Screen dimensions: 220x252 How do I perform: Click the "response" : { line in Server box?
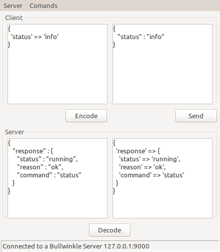coord(33,151)
